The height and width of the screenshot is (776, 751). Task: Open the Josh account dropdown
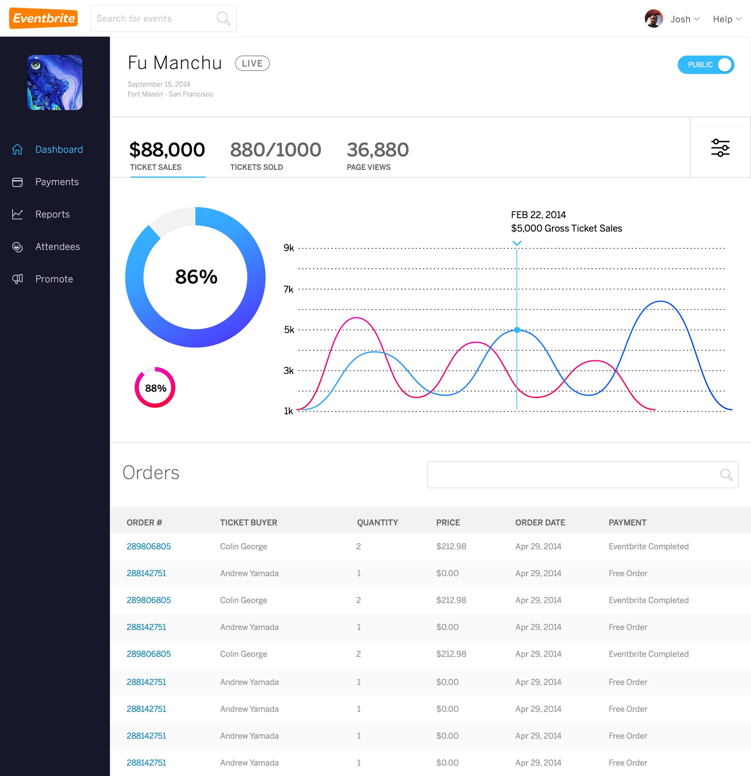pos(685,19)
